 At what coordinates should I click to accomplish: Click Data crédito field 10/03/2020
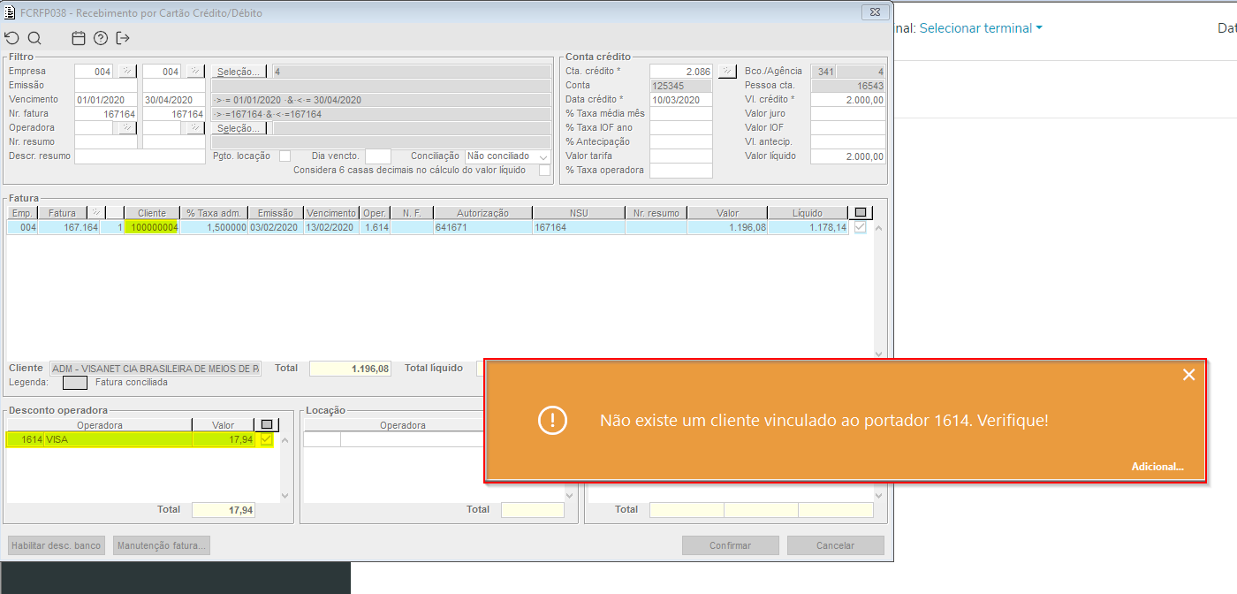pyautogui.click(x=681, y=100)
